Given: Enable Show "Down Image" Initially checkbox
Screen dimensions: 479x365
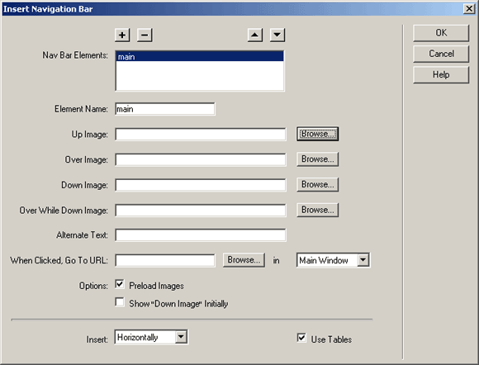Looking at the screenshot, I should tap(120, 302).
